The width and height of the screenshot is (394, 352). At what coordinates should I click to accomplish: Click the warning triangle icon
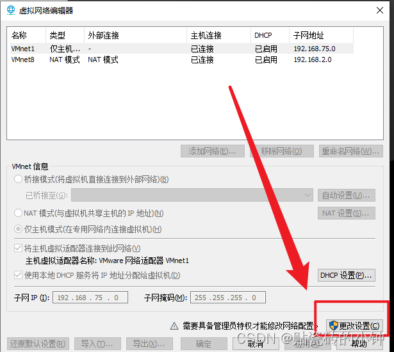pyautogui.click(x=174, y=326)
